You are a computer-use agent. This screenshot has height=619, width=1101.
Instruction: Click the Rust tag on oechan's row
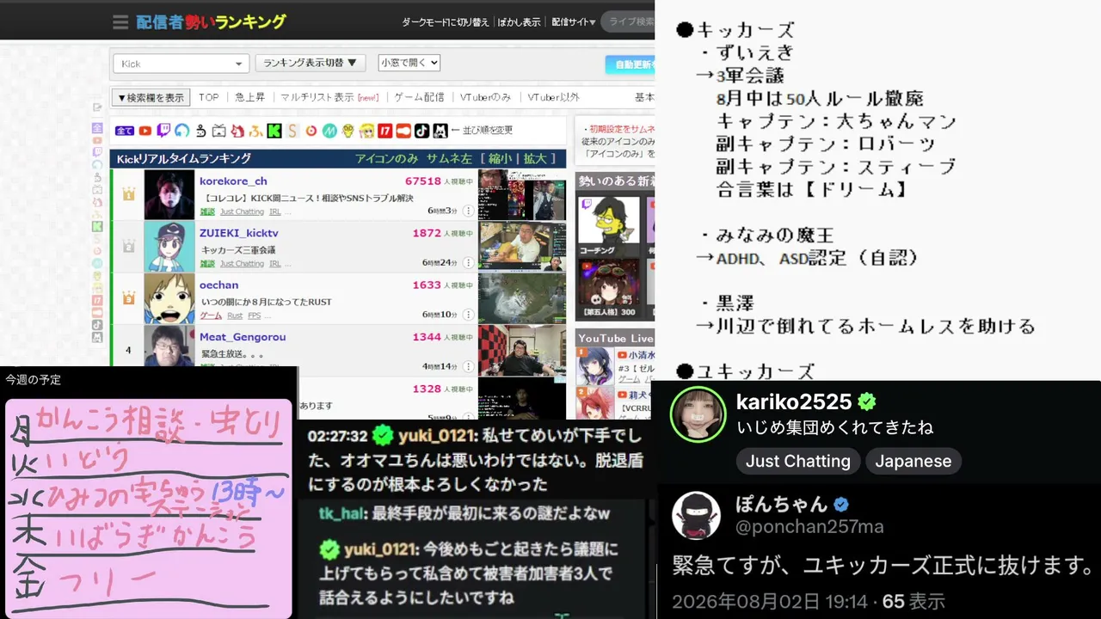pos(235,316)
